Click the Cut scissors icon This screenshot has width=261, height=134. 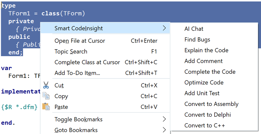point(46,85)
